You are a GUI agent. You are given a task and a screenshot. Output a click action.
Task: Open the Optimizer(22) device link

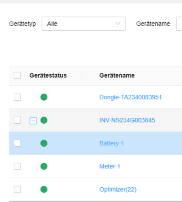pos(118,190)
